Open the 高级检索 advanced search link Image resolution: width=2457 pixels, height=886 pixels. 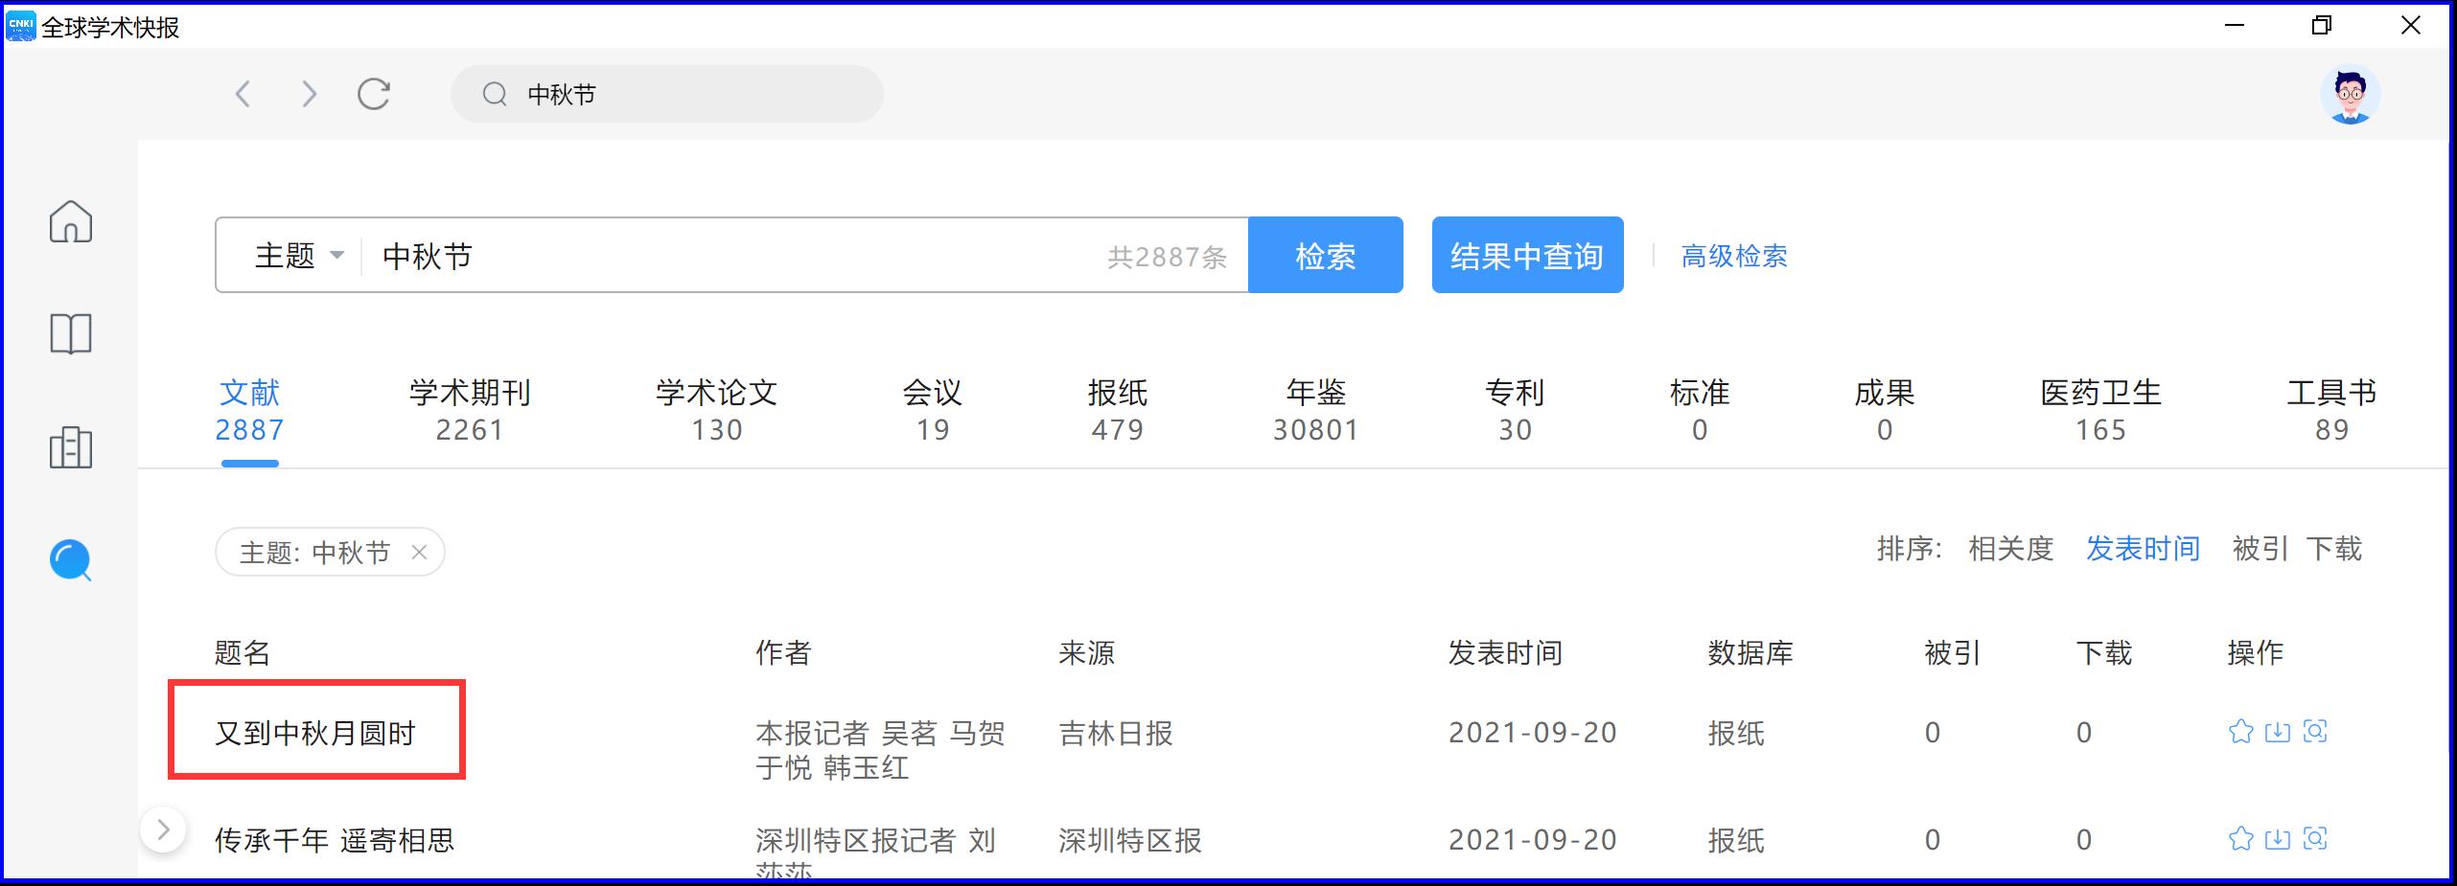coord(1734,256)
